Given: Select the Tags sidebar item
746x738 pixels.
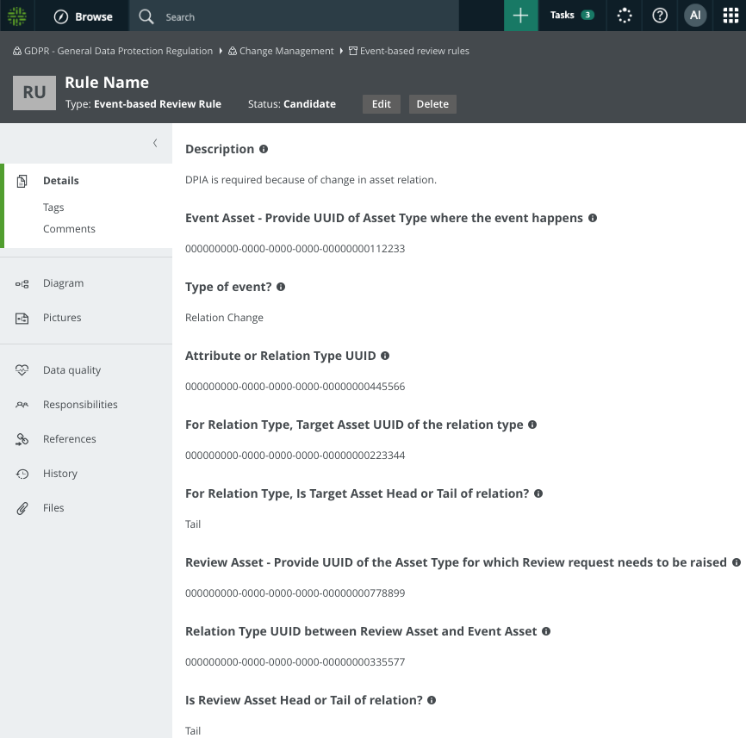Looking at the screenshot, I should [53, 208].
